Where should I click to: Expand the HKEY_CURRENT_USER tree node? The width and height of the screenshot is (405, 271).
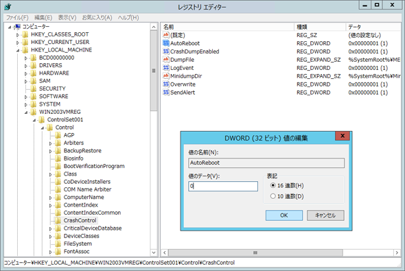[18, 43]
